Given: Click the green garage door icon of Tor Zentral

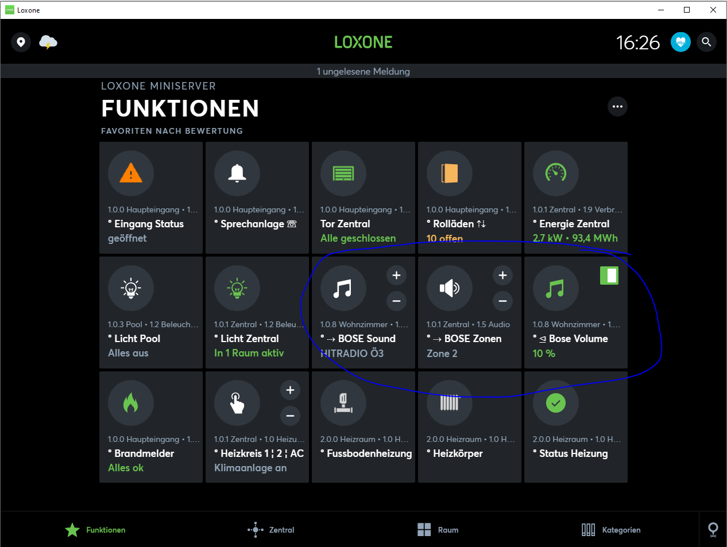Looking at the screenshot, I should pyautogui.click(x=343, y=173).
